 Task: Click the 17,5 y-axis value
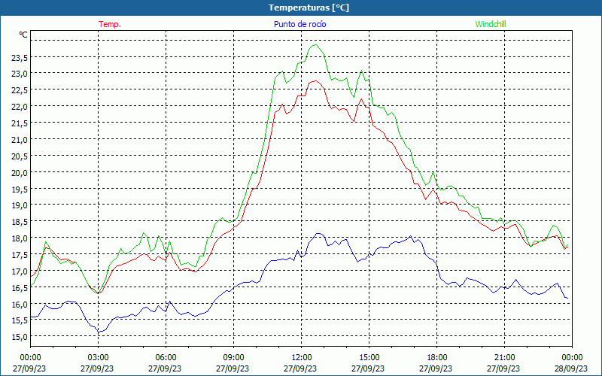20,255
